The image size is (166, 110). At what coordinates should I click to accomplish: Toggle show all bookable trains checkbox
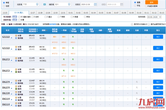point(149,24)
